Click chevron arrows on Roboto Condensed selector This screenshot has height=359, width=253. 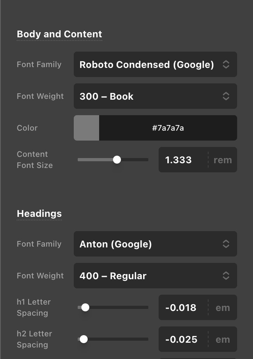(226, 64)
